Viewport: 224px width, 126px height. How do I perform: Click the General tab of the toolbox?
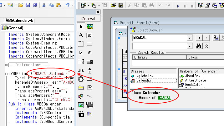click(88, 19)
